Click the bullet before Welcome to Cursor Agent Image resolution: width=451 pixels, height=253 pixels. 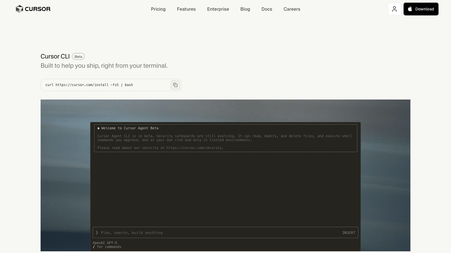98,128
